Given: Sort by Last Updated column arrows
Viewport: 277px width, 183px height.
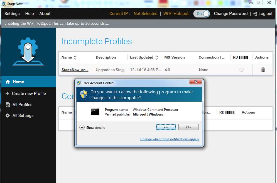Looking at the screenshot, I should click(x=157, y=57).
